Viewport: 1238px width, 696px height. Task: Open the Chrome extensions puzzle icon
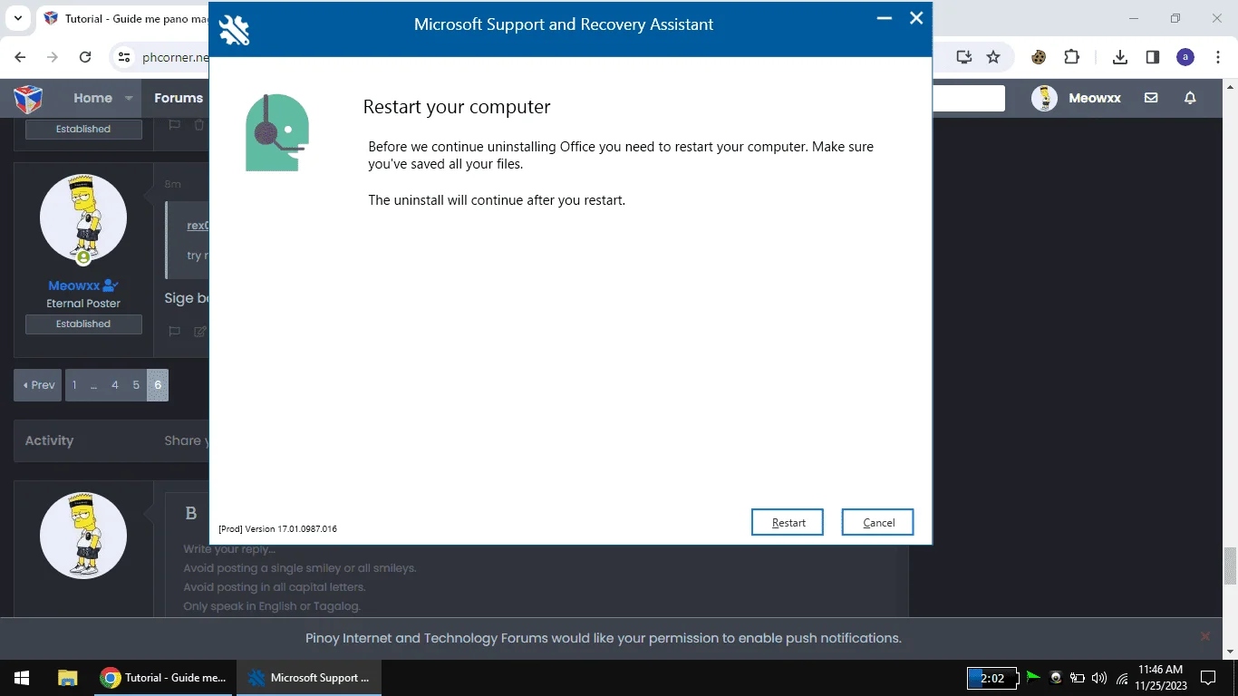click(x=1071, y=57)
